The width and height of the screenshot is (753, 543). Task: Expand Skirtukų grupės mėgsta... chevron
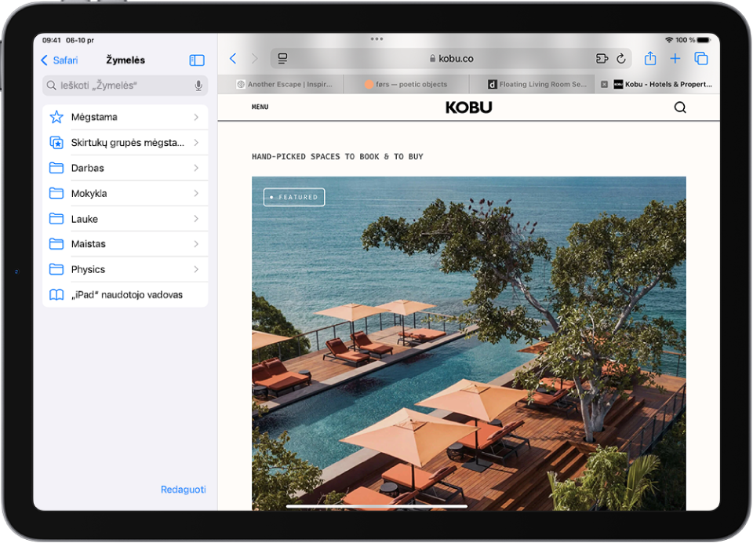pos(196,142)
